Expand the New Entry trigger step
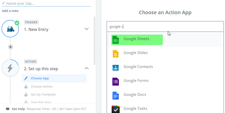The width and height of the screenshot is (225, 113). pos(87,29)
